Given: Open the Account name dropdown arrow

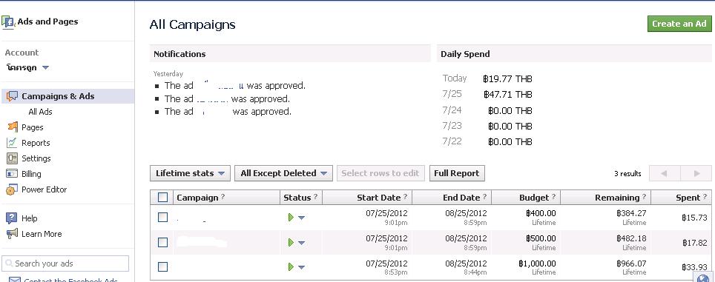Looking at the screenshot, I should click(45, 68).
